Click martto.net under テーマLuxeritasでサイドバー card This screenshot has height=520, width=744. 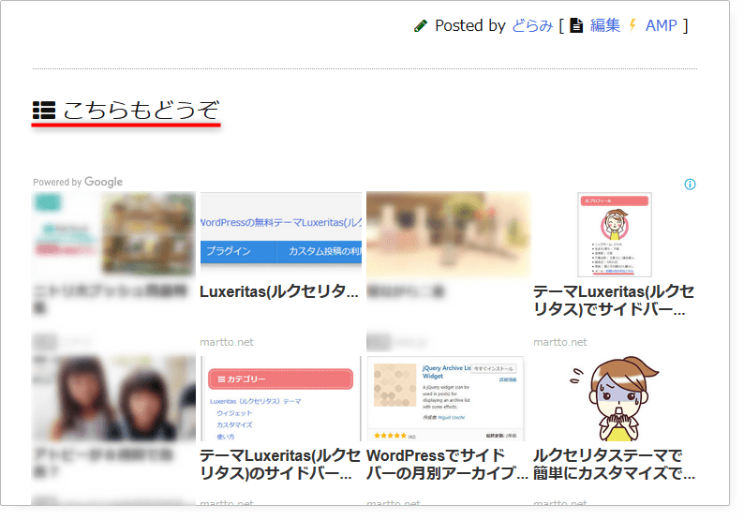tap(560, 342)
